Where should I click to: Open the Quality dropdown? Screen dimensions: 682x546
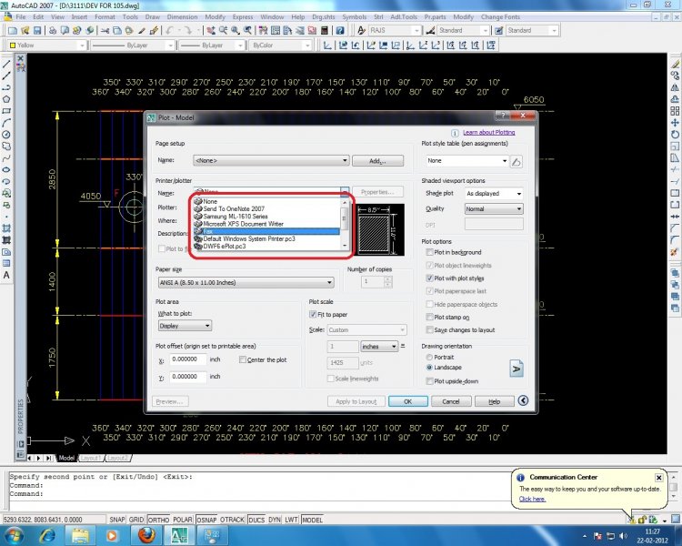pos(494,209)
